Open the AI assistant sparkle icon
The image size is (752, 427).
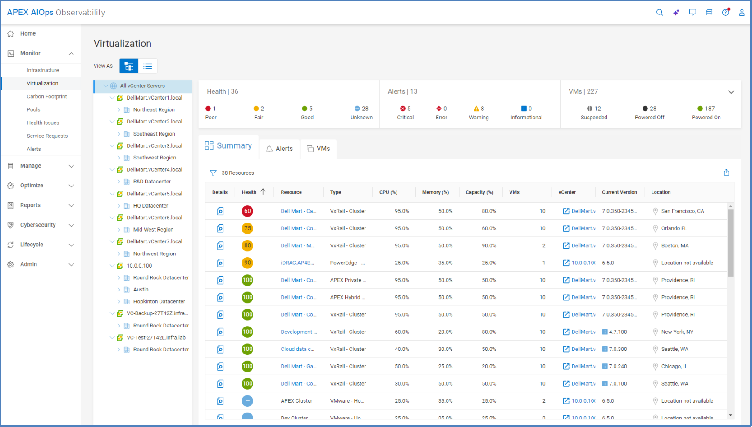point(676,13)
